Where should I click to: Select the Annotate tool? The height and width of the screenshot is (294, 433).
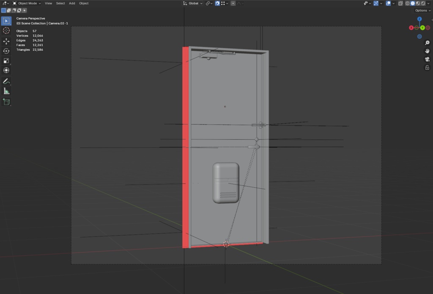[6, 82]
